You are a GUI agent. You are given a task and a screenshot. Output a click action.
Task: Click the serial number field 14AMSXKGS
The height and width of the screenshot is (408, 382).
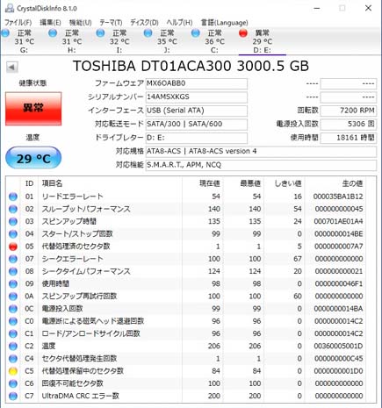pos(197,97)
